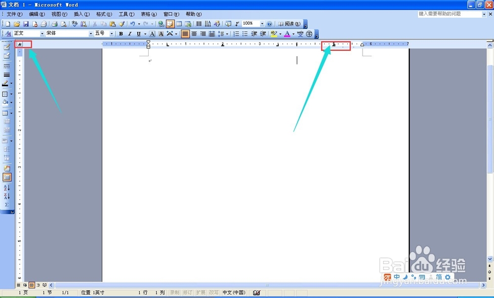Paste from clipboard icon
The image size is (494, 298).
click(x=113, y=24)
